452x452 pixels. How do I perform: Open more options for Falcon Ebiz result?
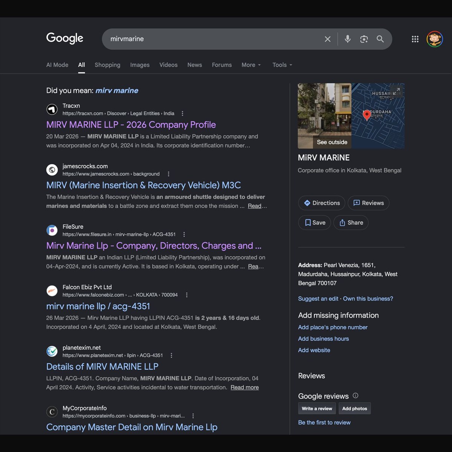click(x=187, y=295)
